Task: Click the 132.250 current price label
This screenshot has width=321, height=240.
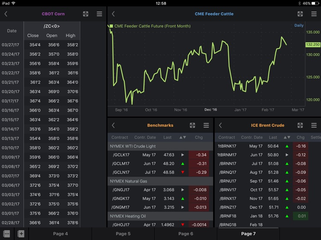Action: 312,44
